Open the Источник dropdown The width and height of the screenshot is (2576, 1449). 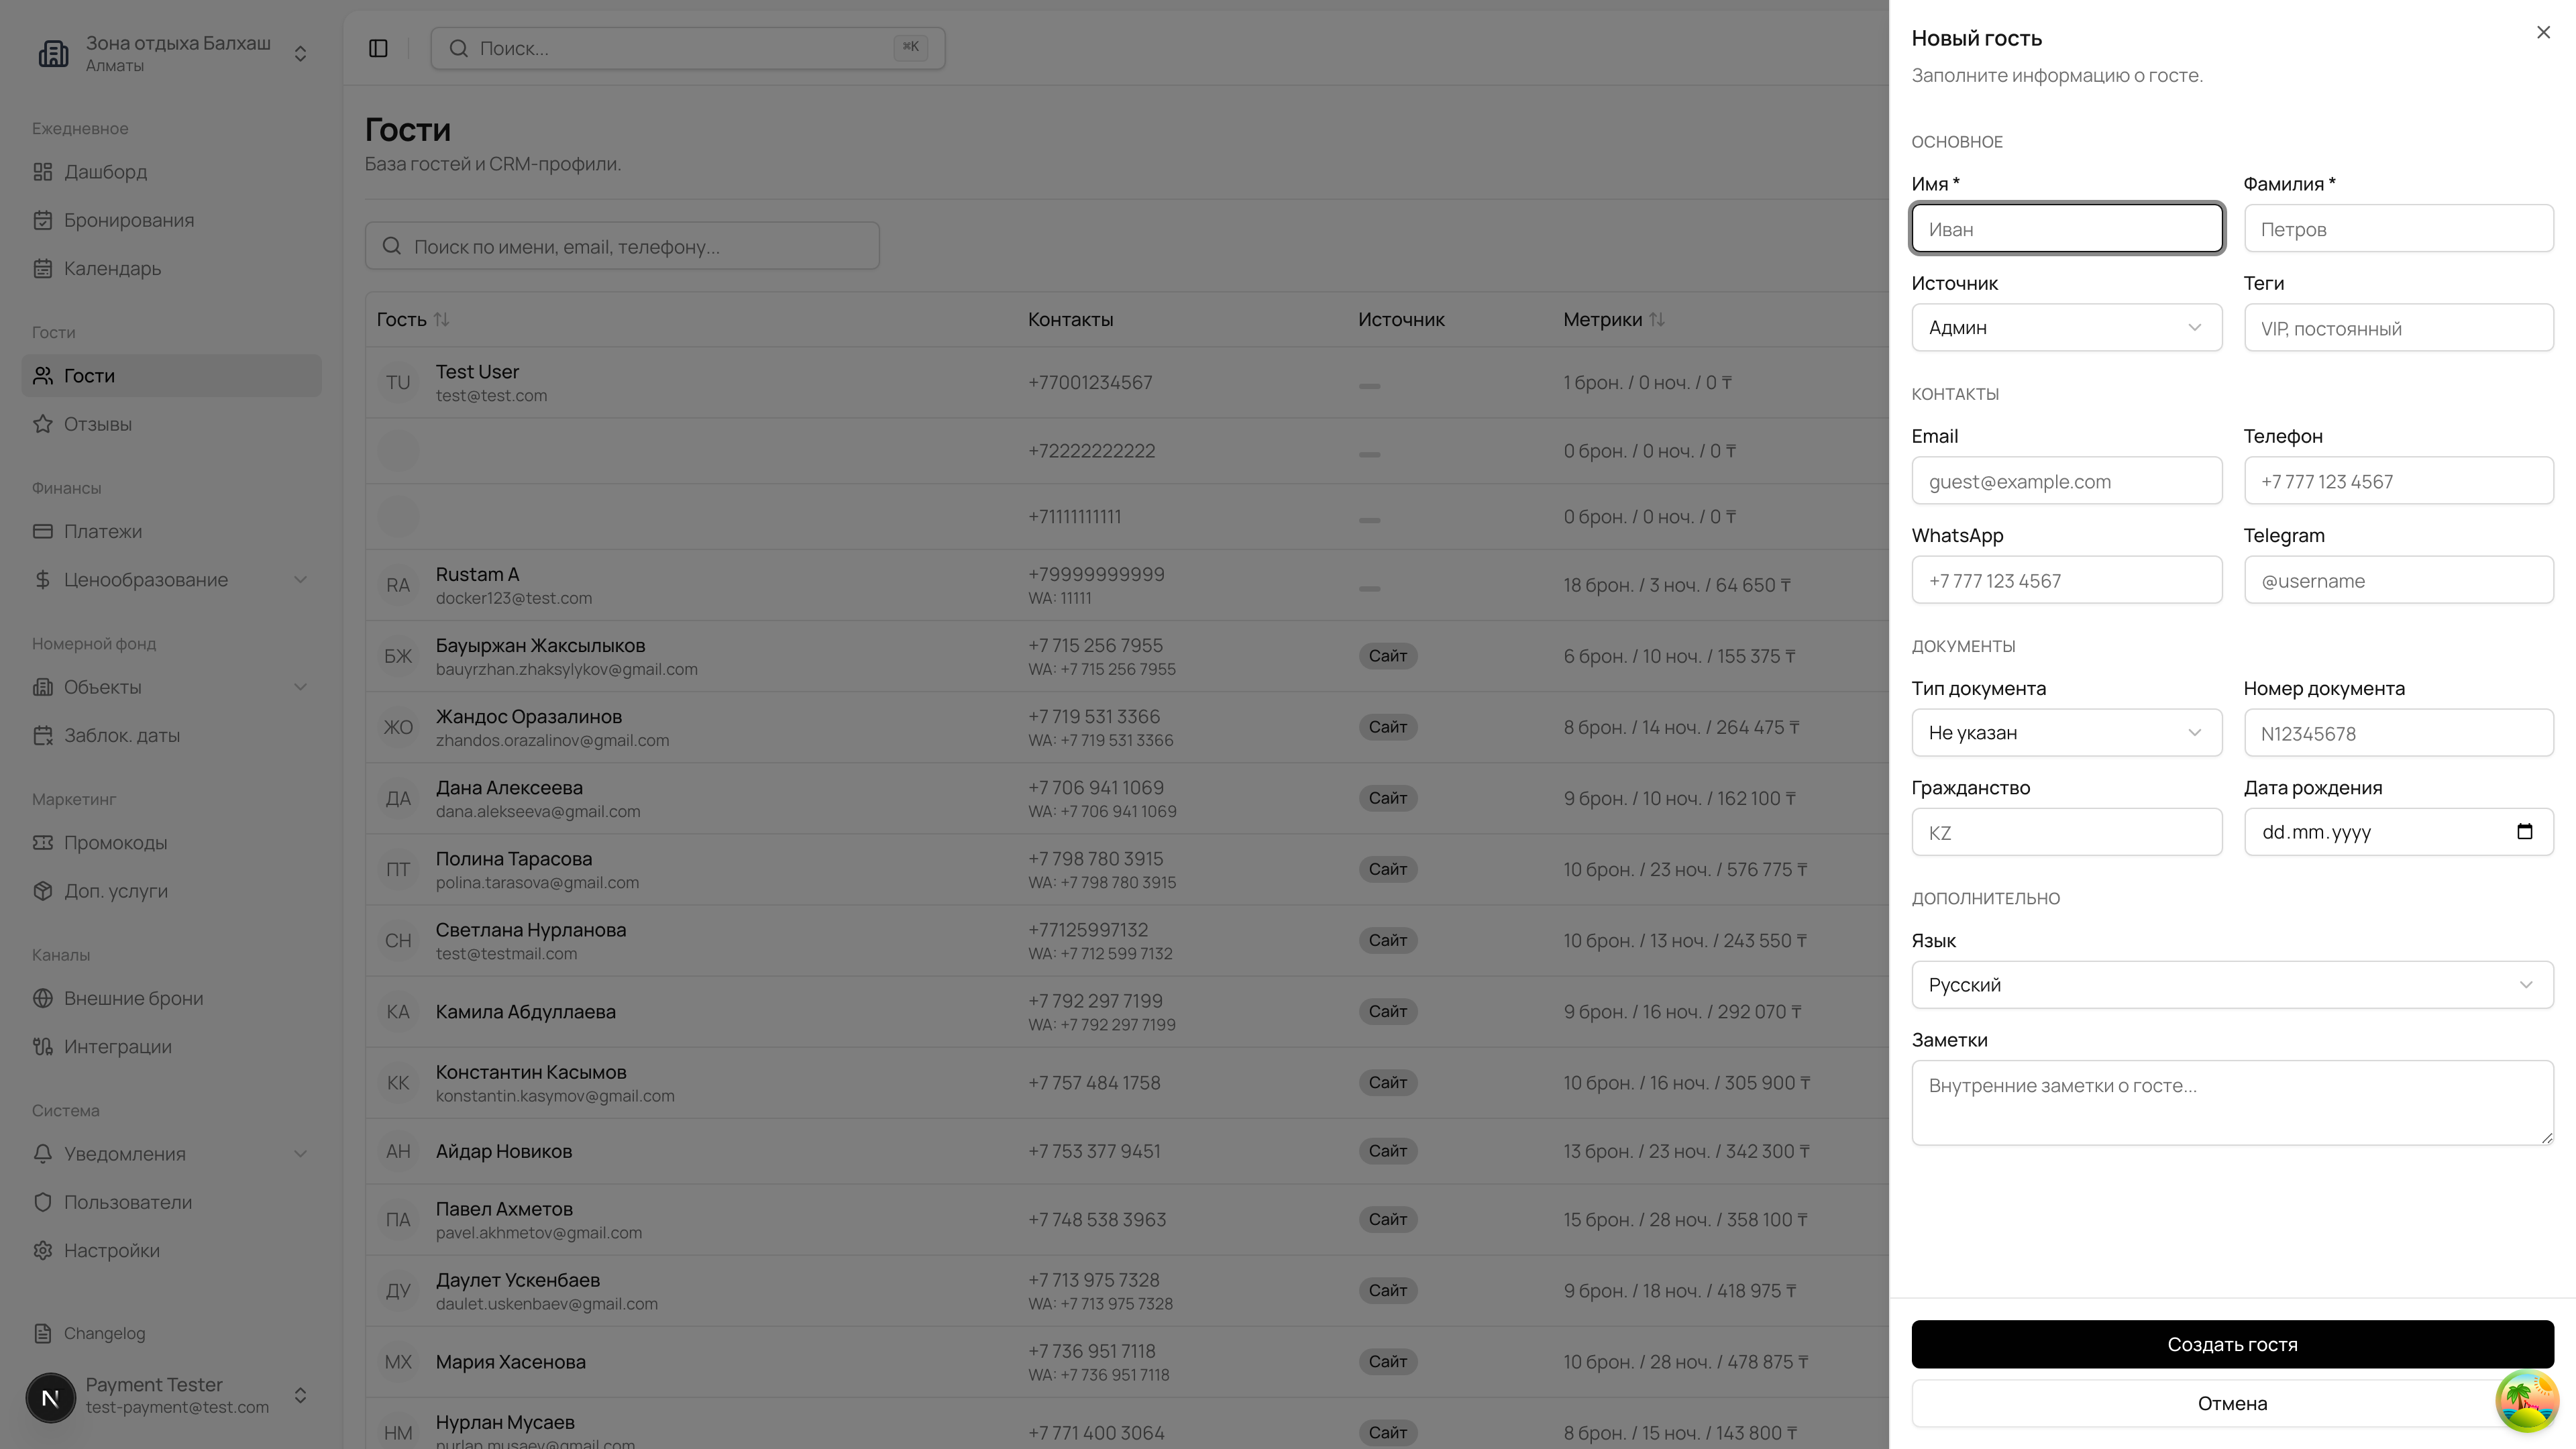coord(2066,328)
